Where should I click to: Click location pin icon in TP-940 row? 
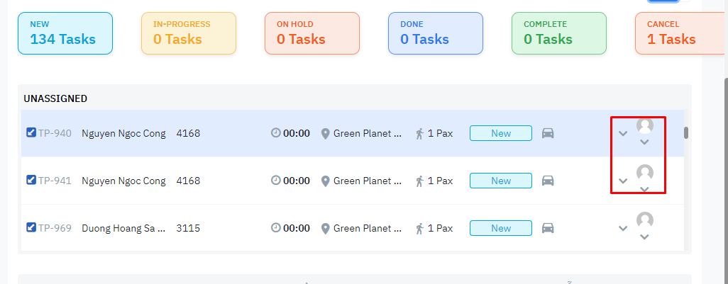coord(326,133)
